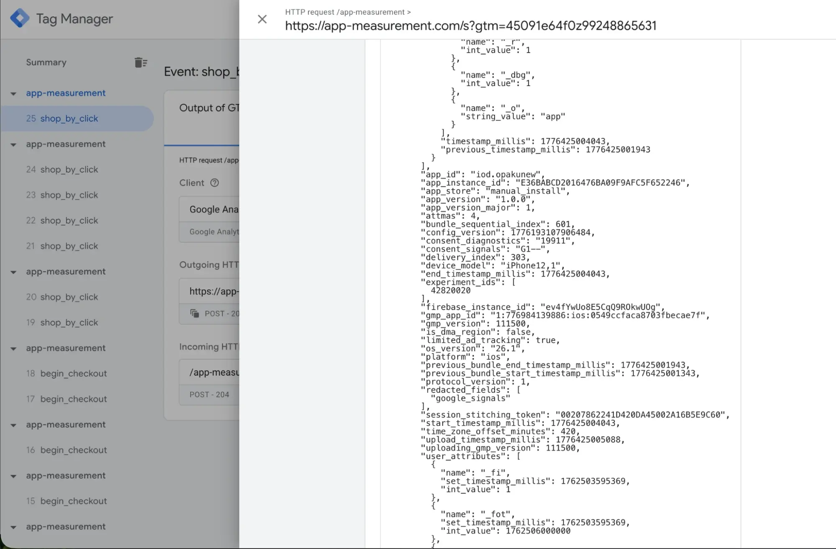Click the bundle_sequential_index 601 line
836x549 pixels.
coord(498,224)
